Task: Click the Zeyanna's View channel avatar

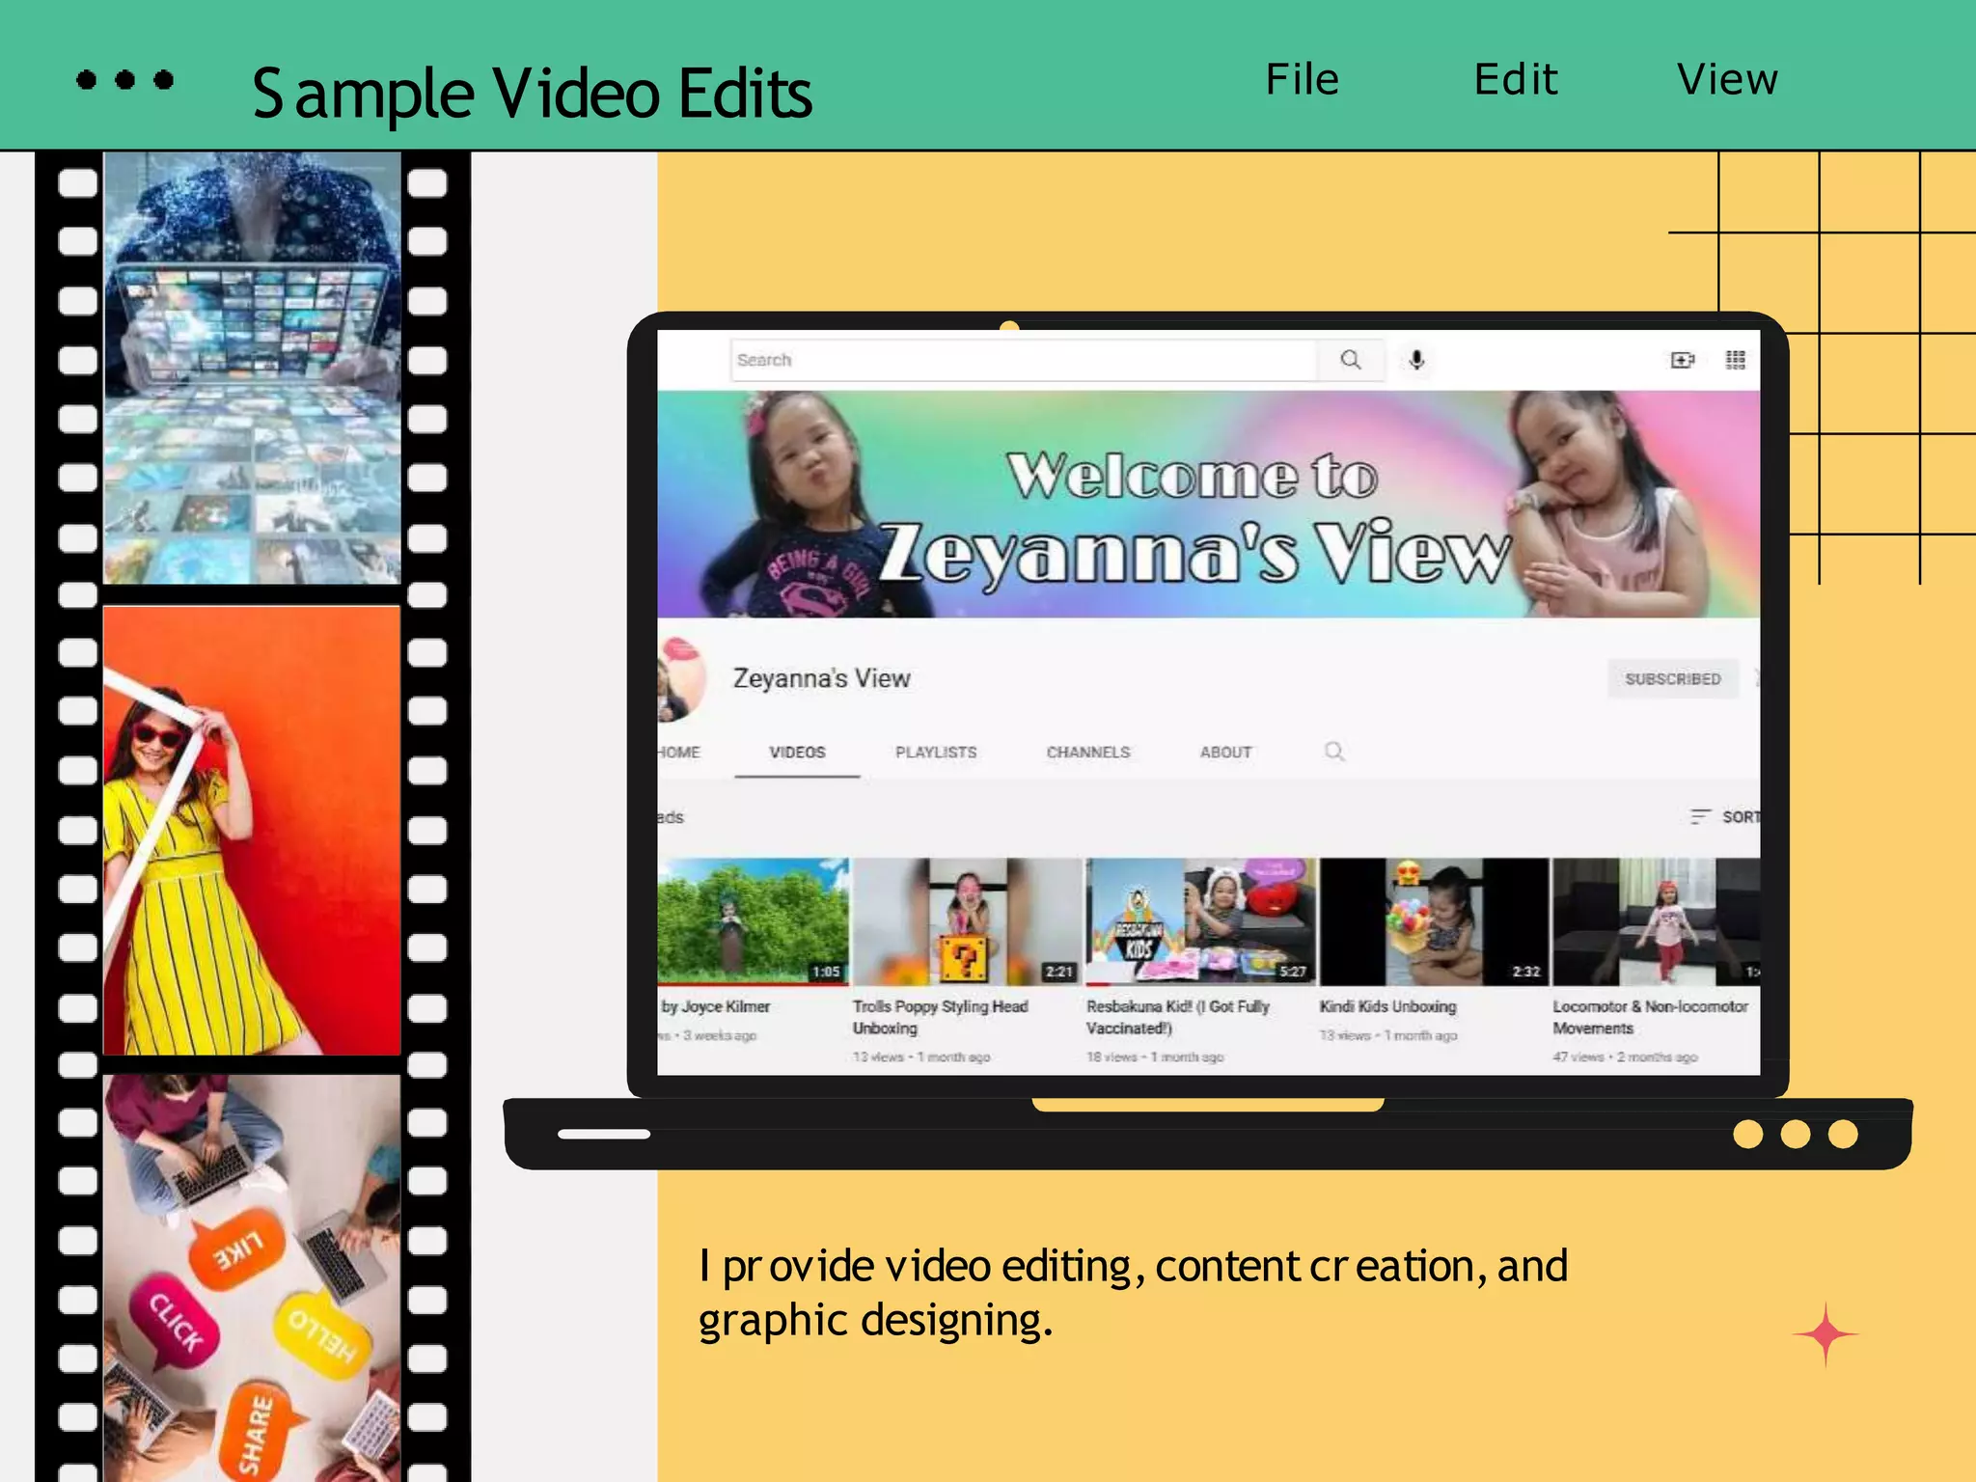Action: tap(681, 678)
